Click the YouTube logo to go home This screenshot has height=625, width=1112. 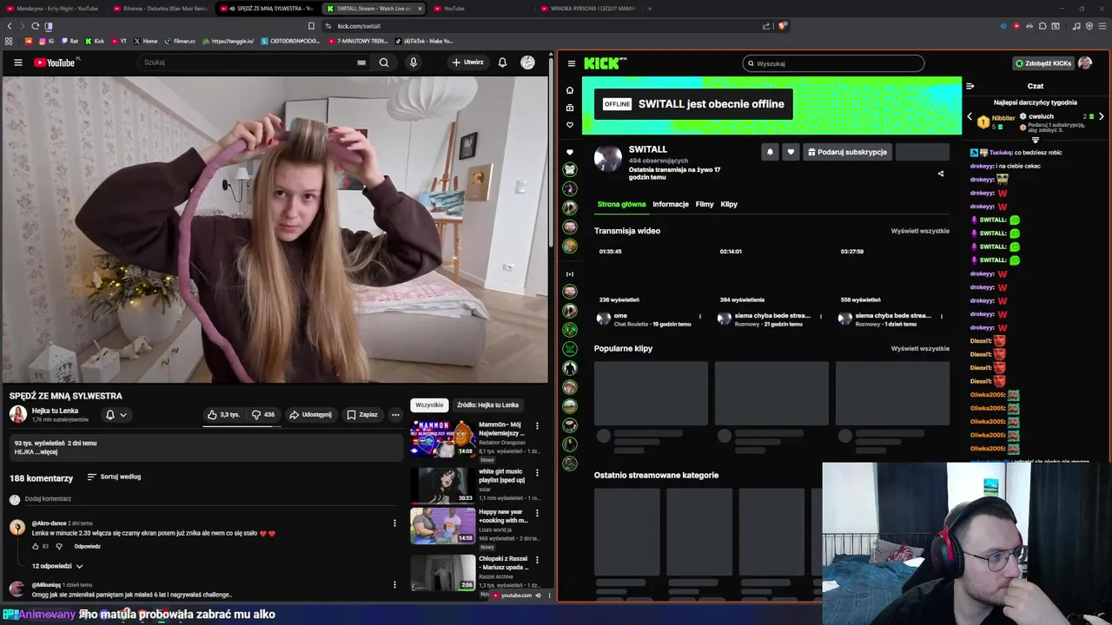(x=56, y=62)
